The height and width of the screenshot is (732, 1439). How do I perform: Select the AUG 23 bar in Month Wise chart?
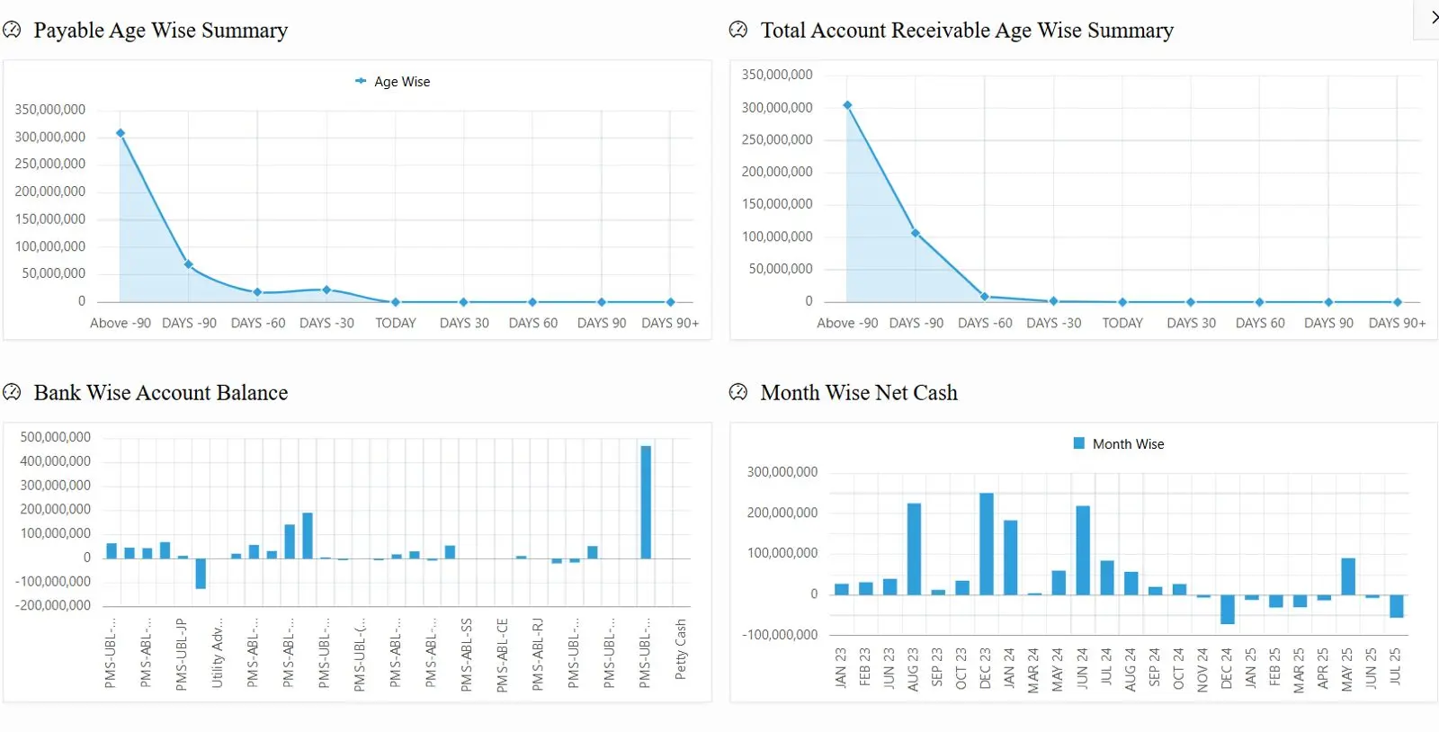coord(914,549)
